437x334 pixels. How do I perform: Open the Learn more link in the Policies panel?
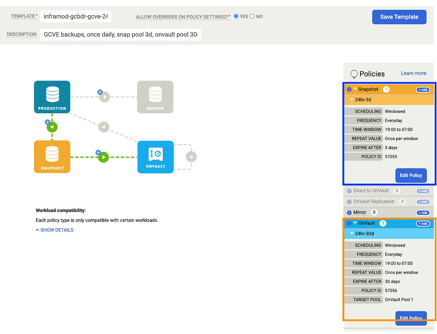click(413, 73)
